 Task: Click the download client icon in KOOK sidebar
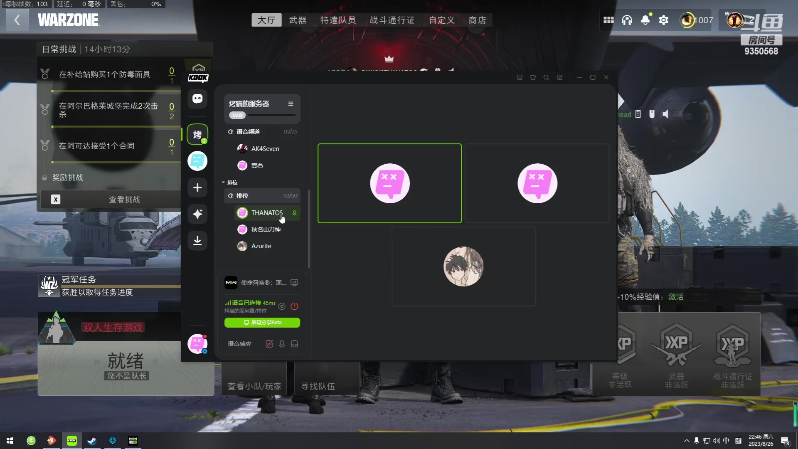pos(197,241)
